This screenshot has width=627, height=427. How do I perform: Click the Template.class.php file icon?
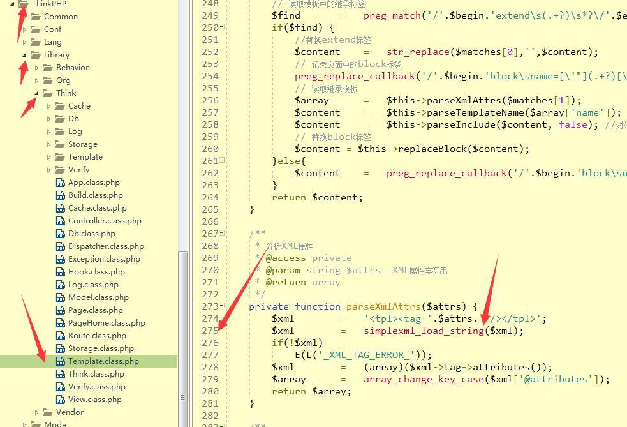click(60, 361)
